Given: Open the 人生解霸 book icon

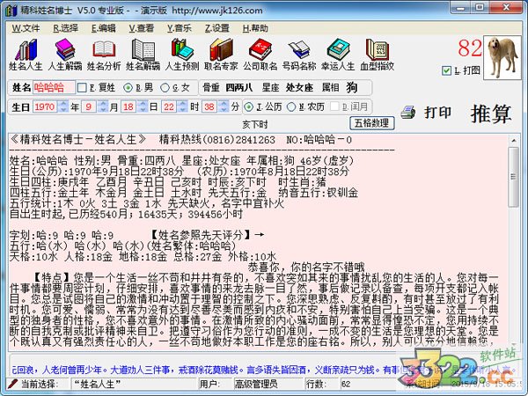Looking at the screenshot, I should tap(65, 55).
